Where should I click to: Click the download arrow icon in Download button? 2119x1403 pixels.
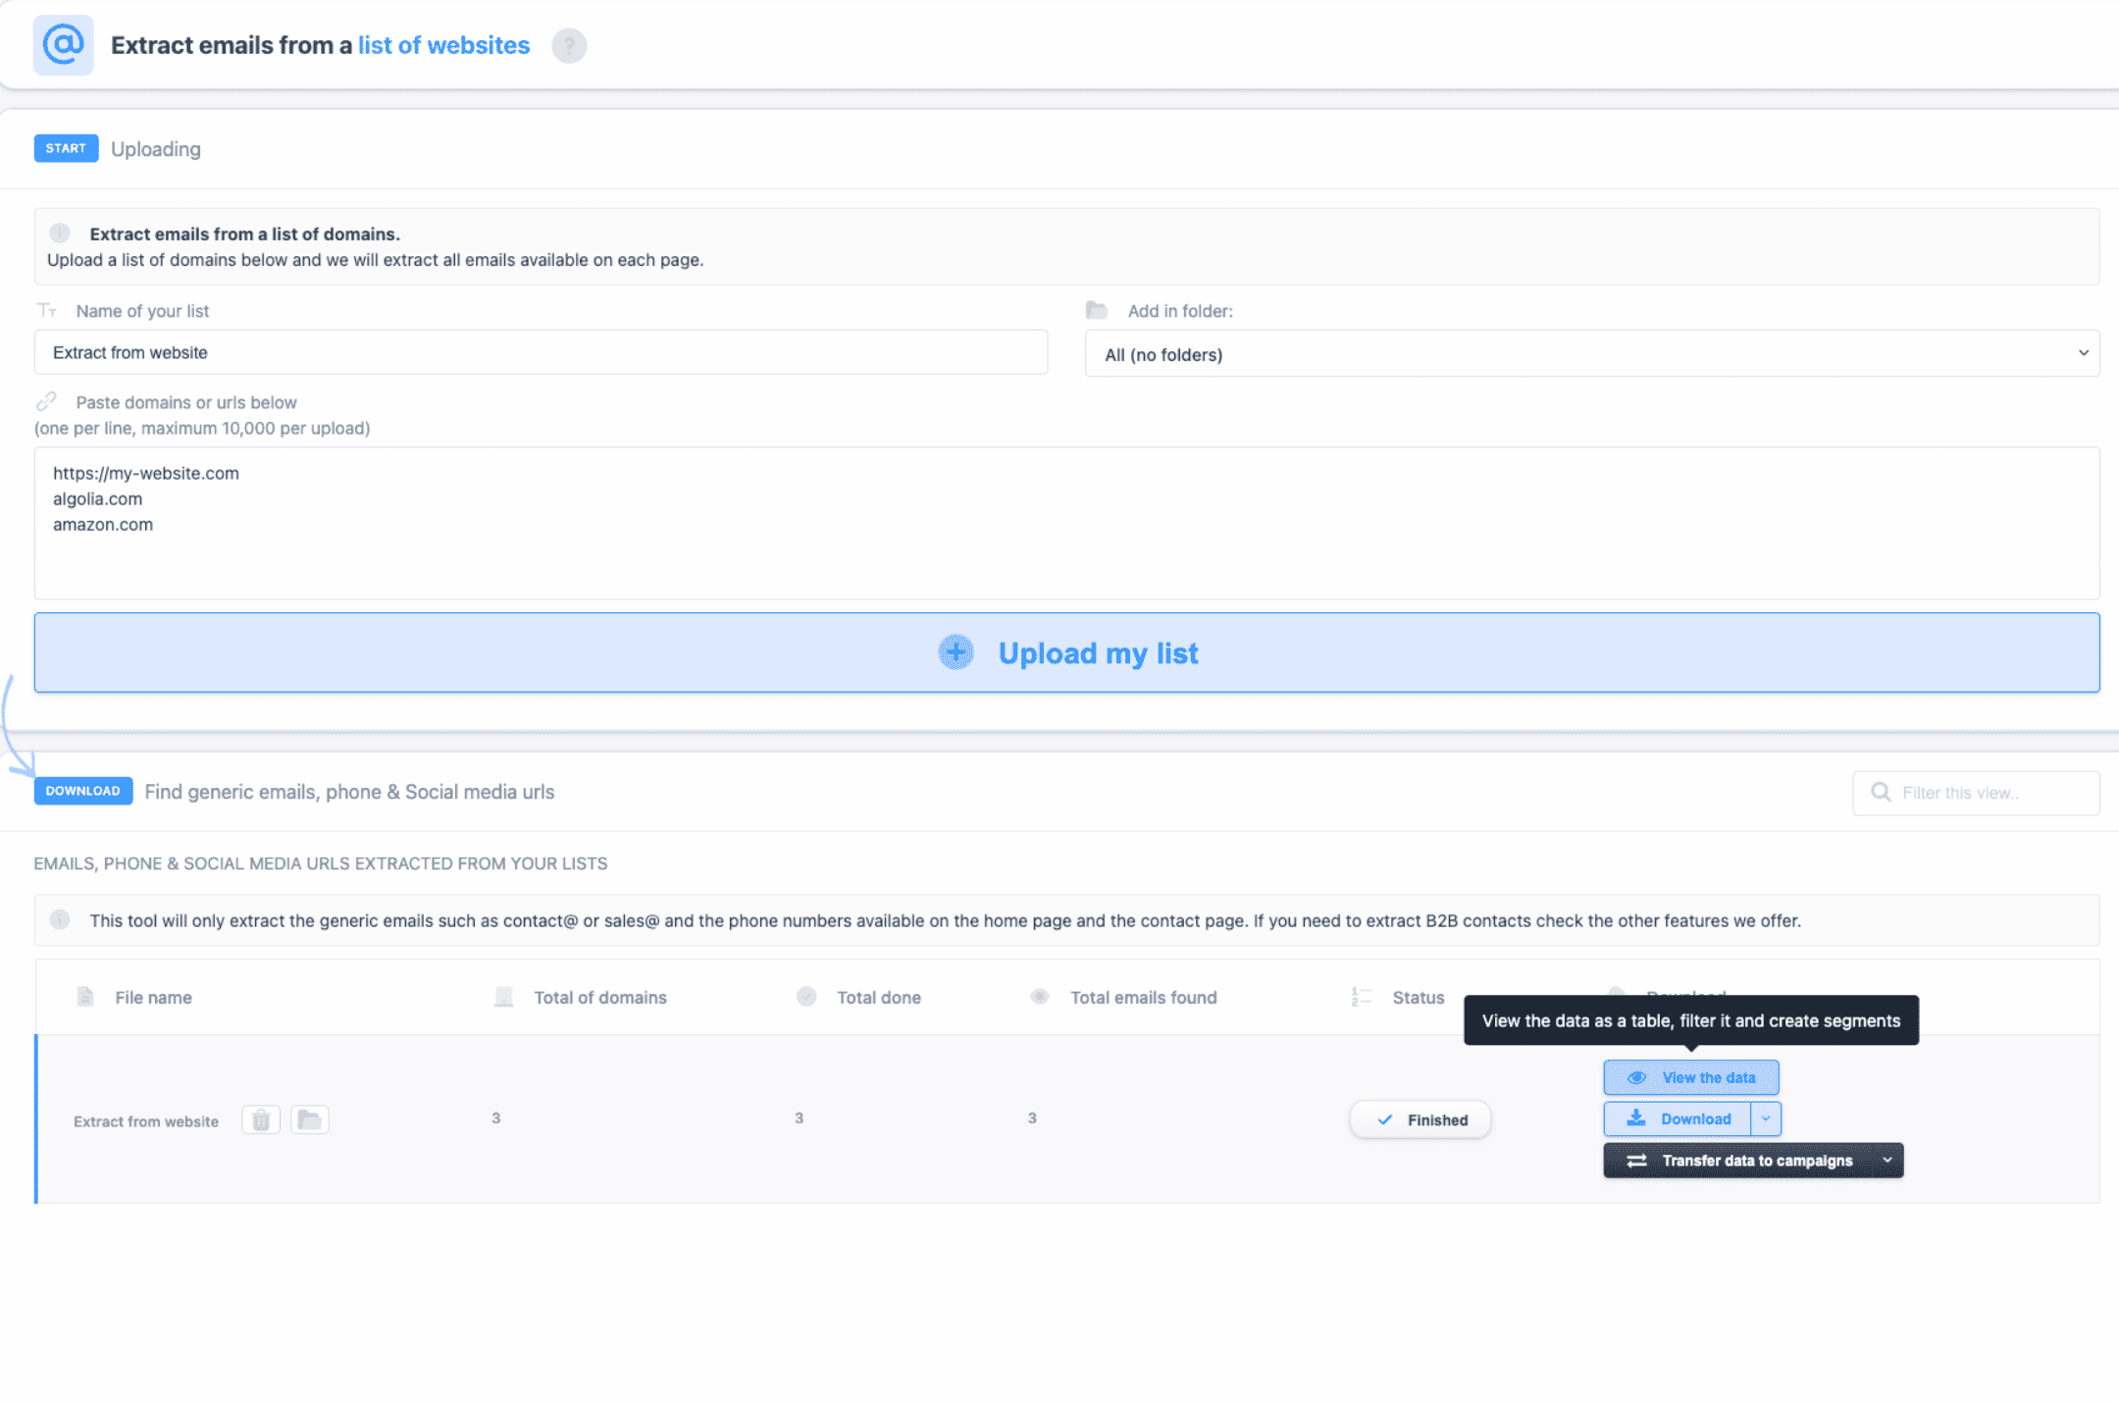[x=1636, y=1118]
